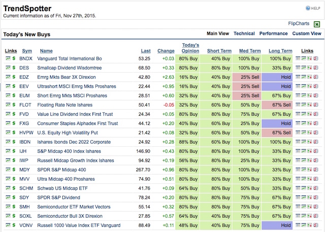Image resolution: width=325 pixels, height=232 pixels.
Task: Click the 146.90 last price for IJH
Action: point(143,151)
